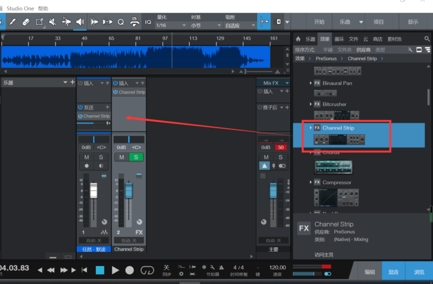Mute track 1 in the mixer
This screenshot has height=284, width=433.
click(87, 157)
